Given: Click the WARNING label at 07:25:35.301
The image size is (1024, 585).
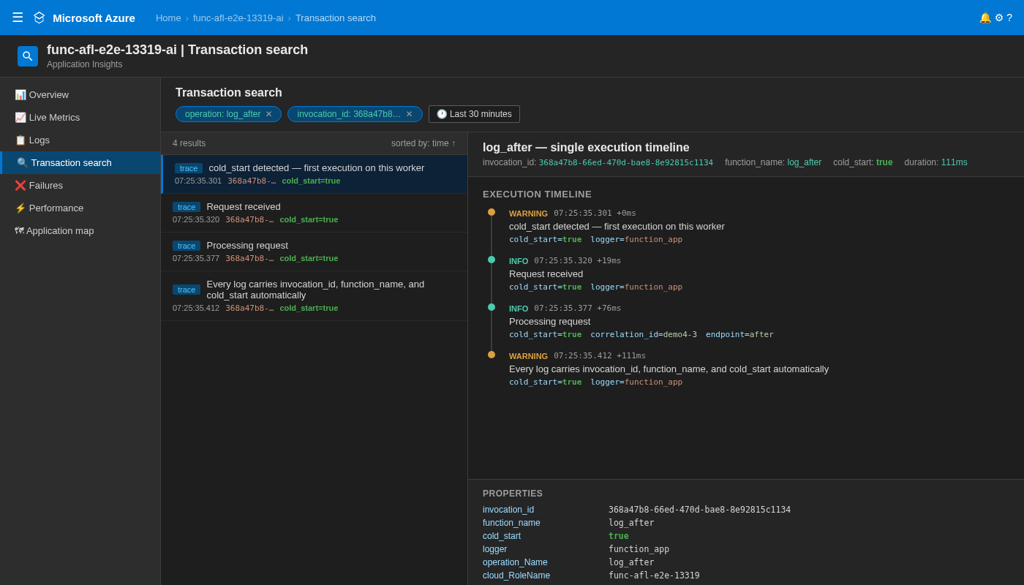Looking at the screenshot, I should (x=528, y=214).
